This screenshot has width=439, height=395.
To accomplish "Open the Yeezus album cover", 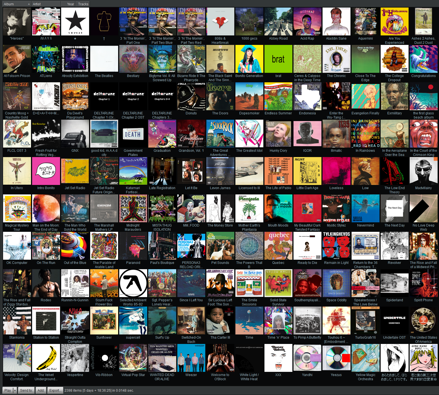I will pos(337,358).
